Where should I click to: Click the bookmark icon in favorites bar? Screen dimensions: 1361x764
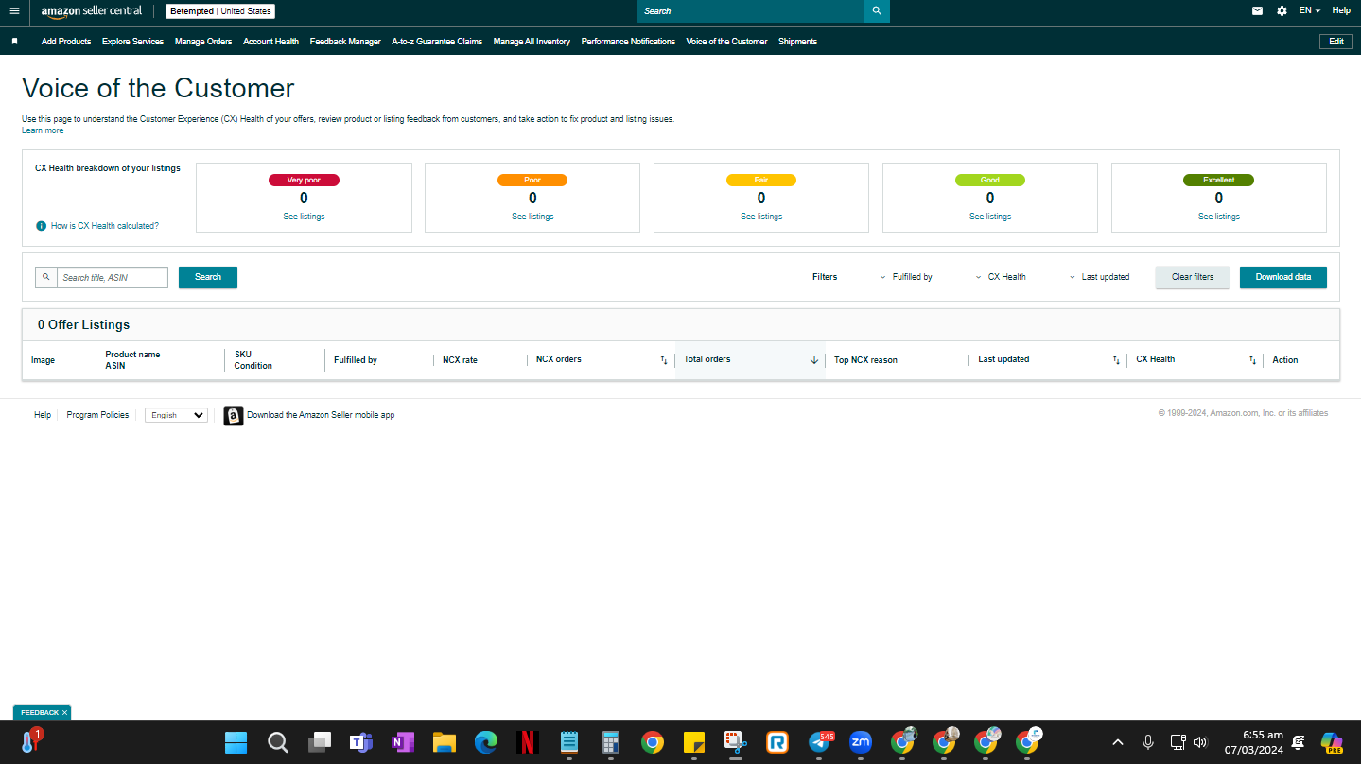[14, 42]
